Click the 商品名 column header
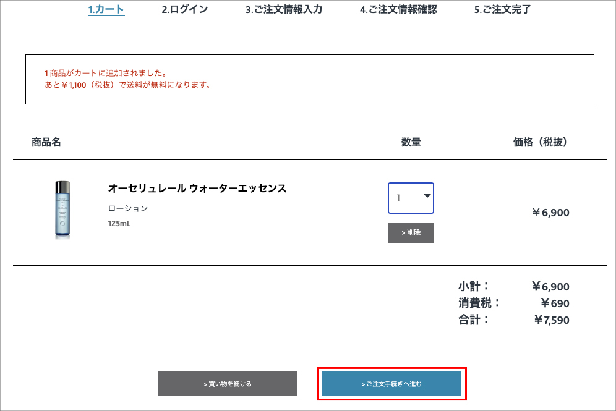616x411 pixels. 46,142
